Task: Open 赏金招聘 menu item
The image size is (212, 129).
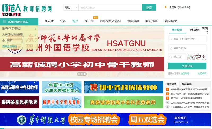Action: click(x=171, y=21)
